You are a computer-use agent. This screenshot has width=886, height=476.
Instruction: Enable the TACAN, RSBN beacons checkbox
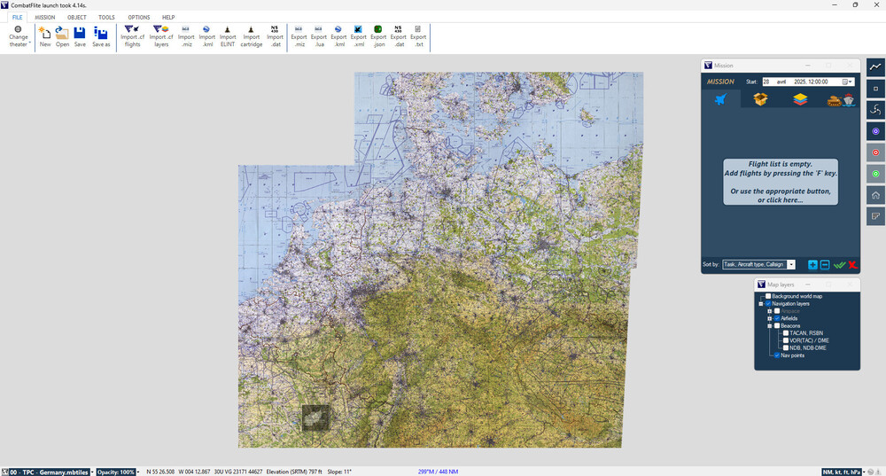(x=785, y=333)
